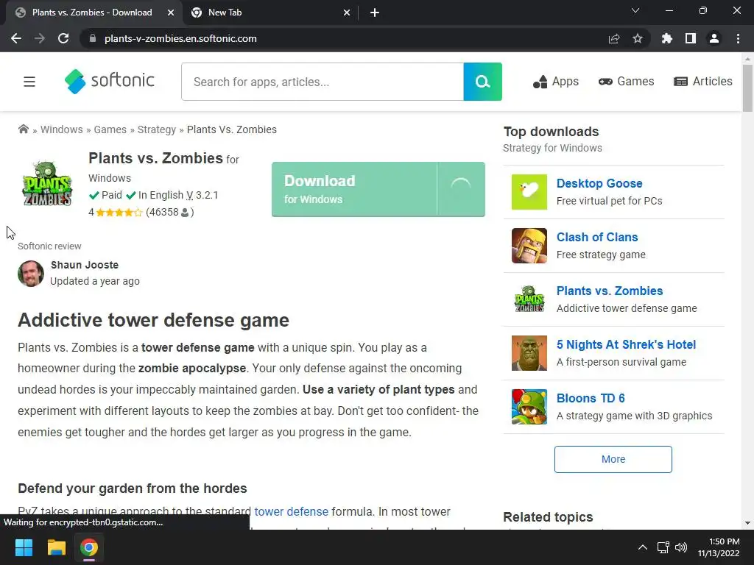
Task: Click the 'Related topics' heading
Action: click(x=548, y=517)
